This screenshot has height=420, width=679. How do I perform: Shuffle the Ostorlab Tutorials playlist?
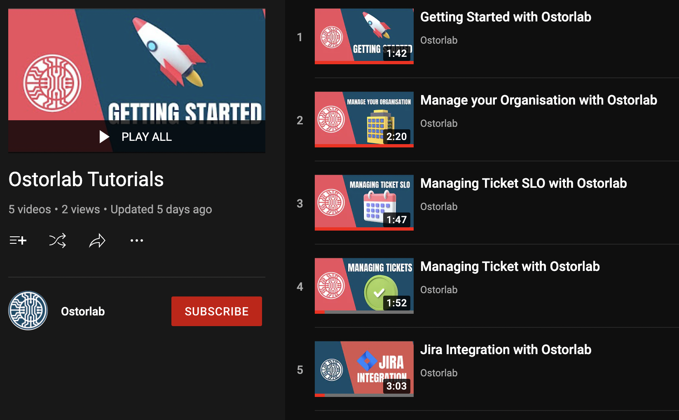(x=57, y=240)
